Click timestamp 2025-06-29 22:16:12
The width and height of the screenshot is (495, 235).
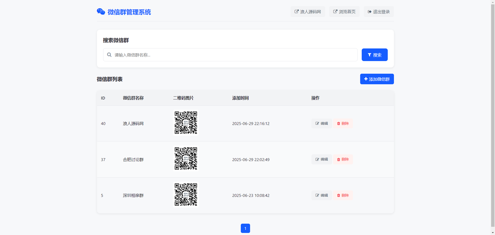pos(251,124)
